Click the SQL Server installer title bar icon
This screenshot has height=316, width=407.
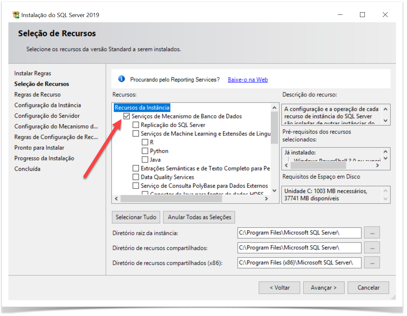tap(16, 15)
